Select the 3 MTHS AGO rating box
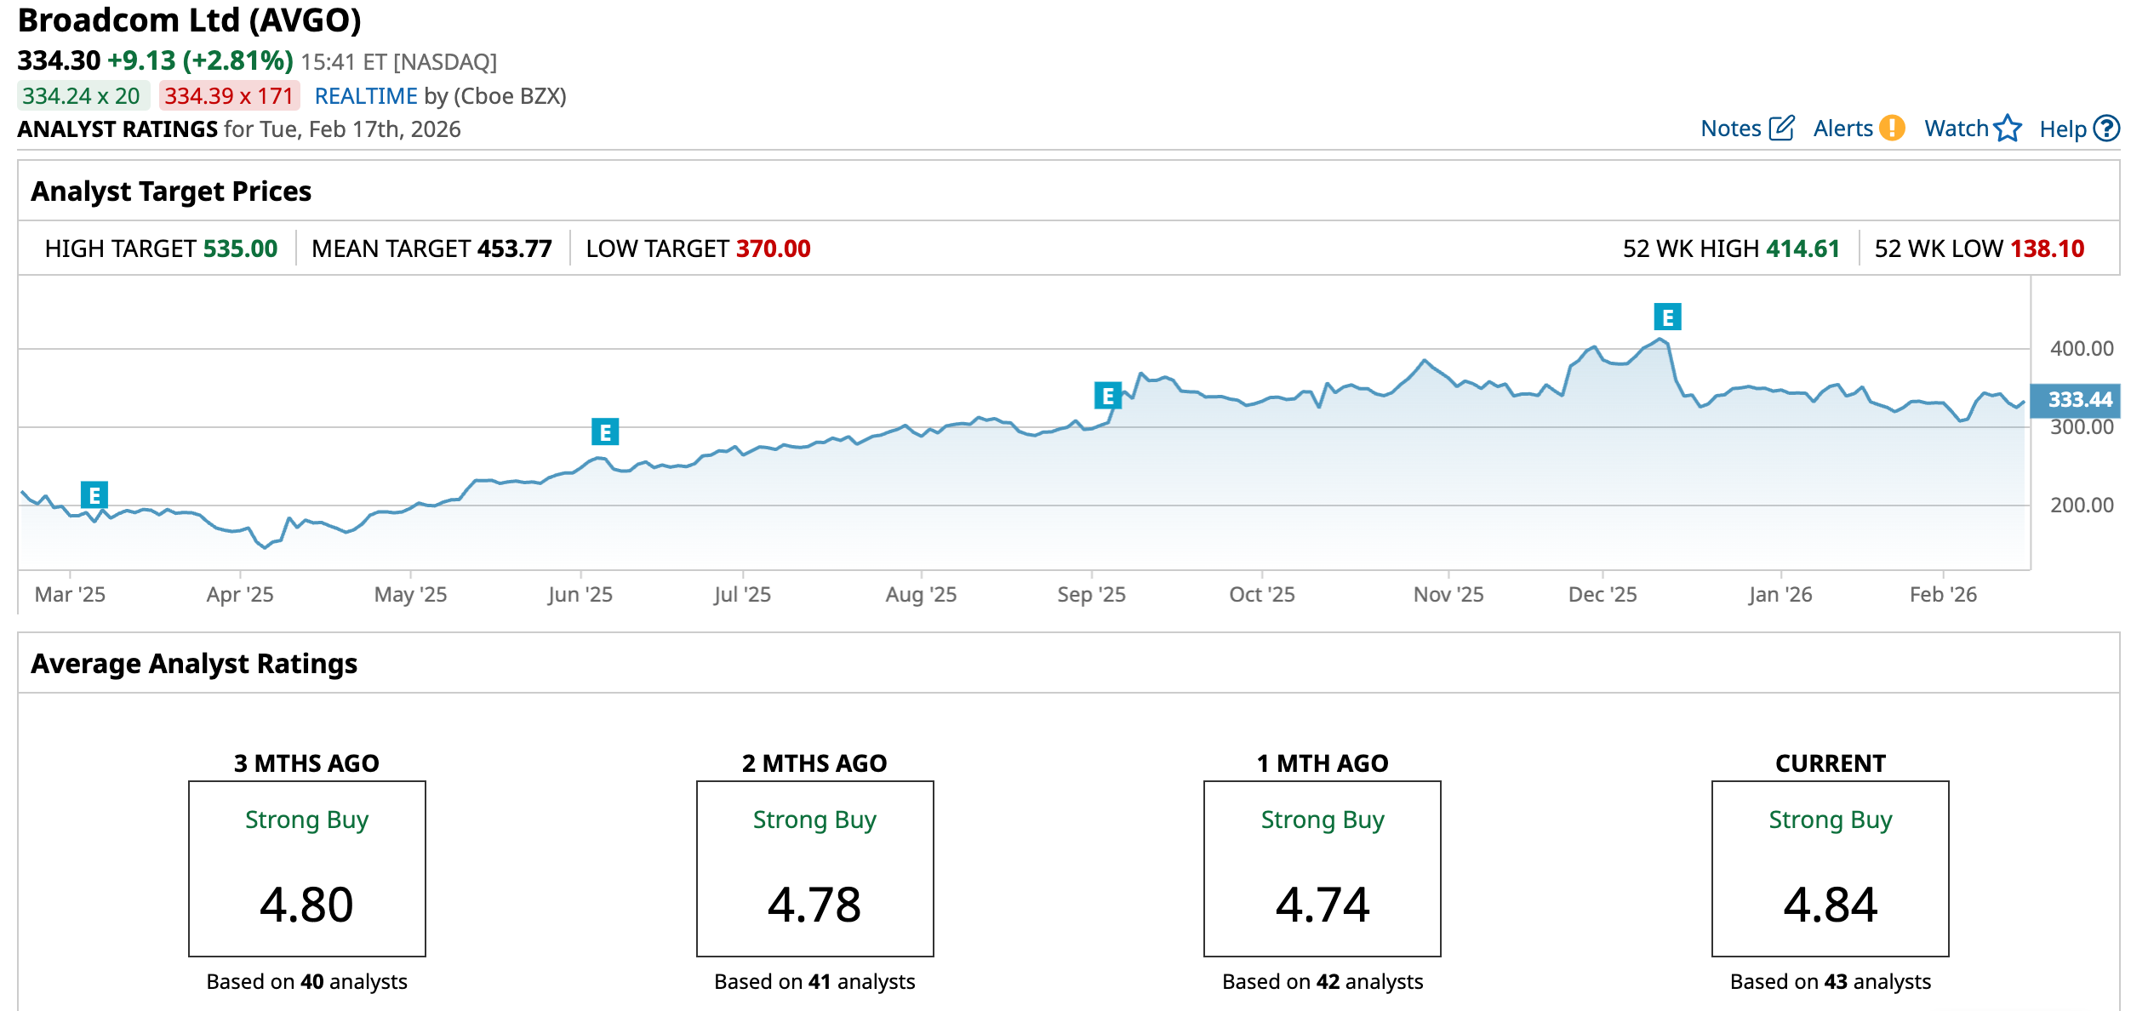 click(306, 868)
